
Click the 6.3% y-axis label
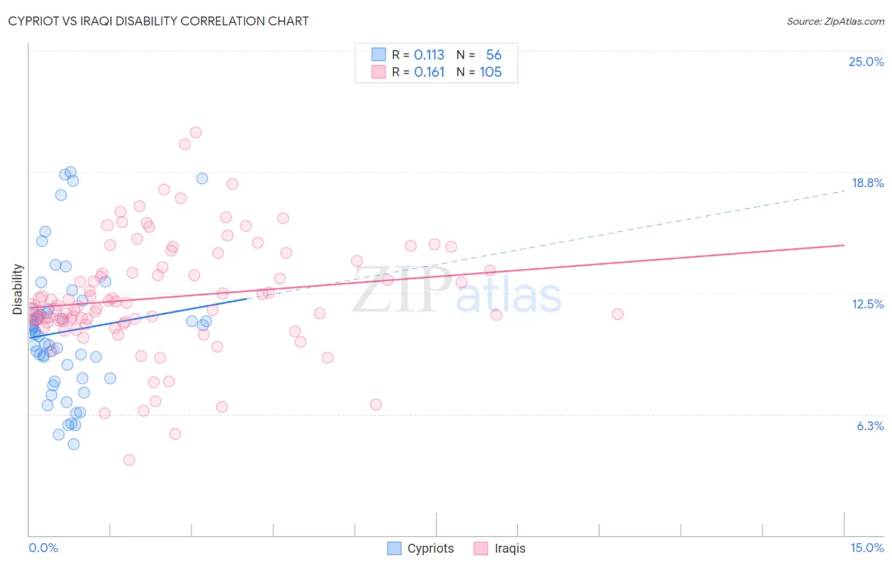[870, 426]
